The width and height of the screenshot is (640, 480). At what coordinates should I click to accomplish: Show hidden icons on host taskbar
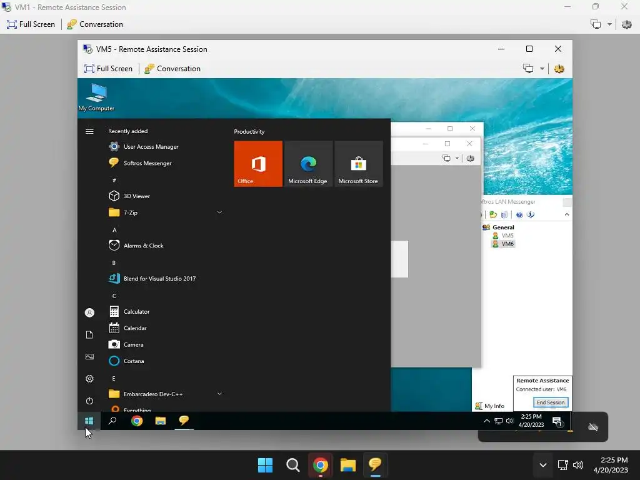click(543, 465)
